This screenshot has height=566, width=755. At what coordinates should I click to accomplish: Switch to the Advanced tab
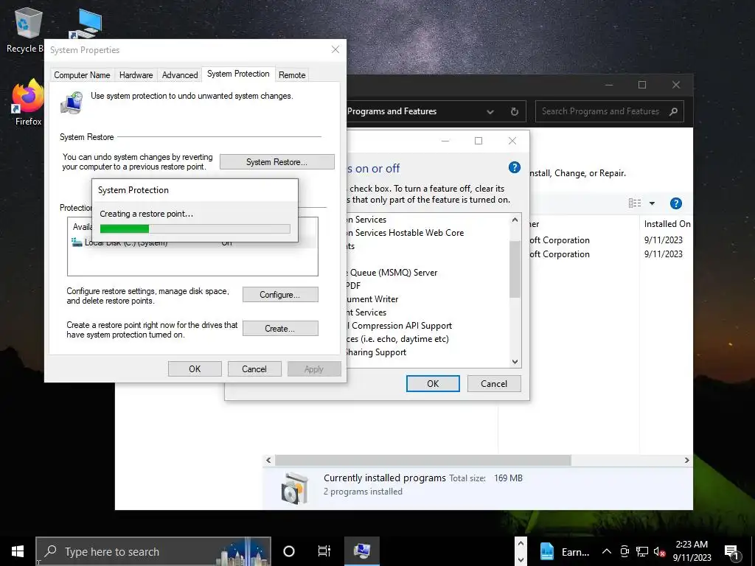(x=180, y=75)
